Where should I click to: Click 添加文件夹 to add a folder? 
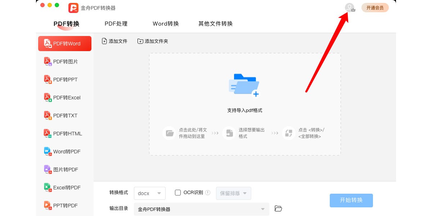[x=153, y=41]
